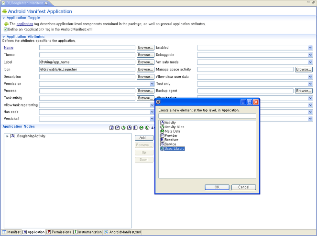The height and width of the screenshot is (236, 317).
Task: Open the Vm safe mode dropdown
Action: click(310, 62)
